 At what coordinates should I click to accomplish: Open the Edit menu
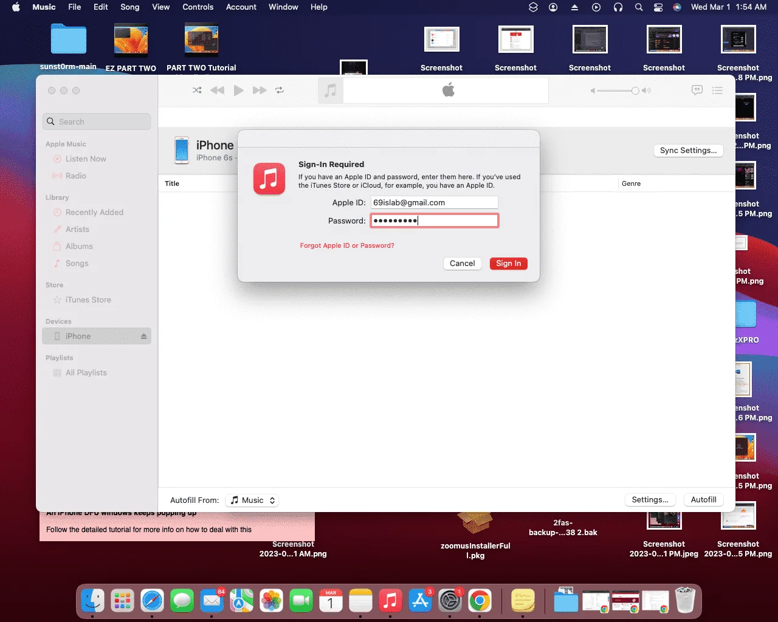(x=101, y=7)
